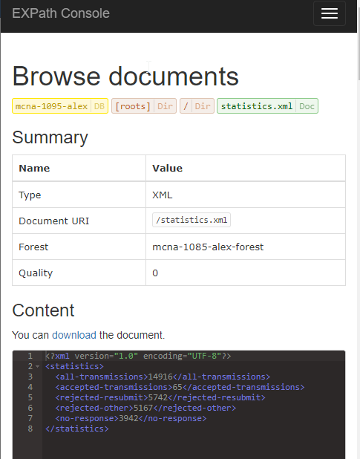Open the mcna-1095-alex DB breadcrumb
This screenshot has height=459, width=360.
(x=60, y=106)
